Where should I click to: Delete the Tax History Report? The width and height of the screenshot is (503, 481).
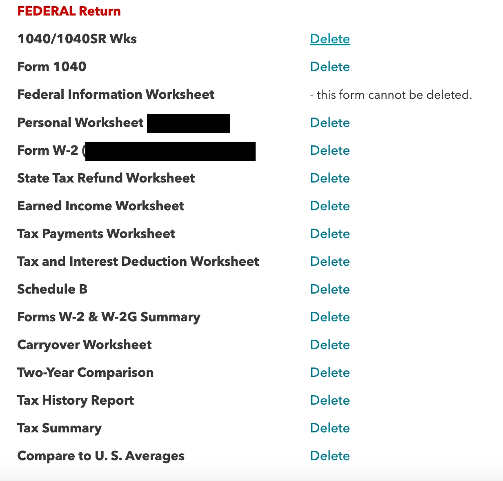[x=330, y=400]
